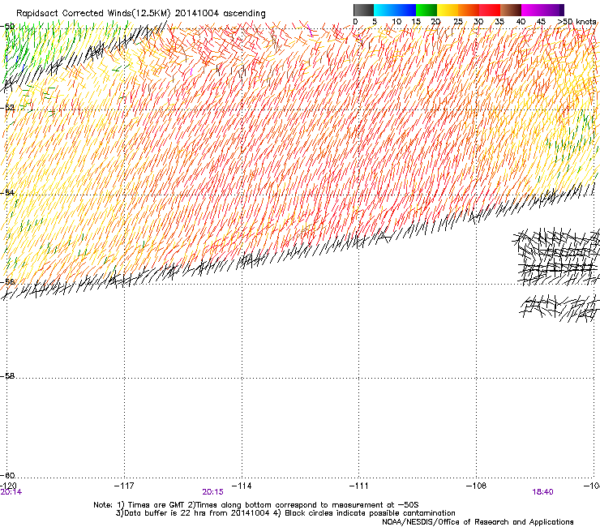The width and height of the screenshot is (600, 527).
Task: Click the '20:14' purple time label
Action: point(11,492)
